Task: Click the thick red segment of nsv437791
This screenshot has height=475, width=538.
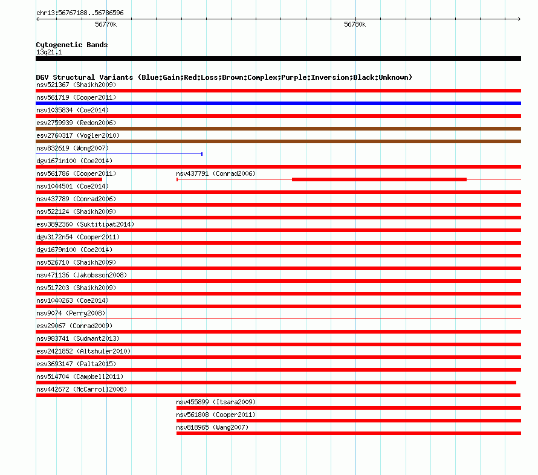Action: coord(379,179)
